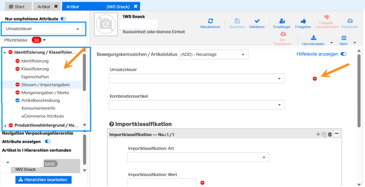
Task: Expand the Pflichtfelder 20 dropdown arrow
Action: [x=45, y=40]
